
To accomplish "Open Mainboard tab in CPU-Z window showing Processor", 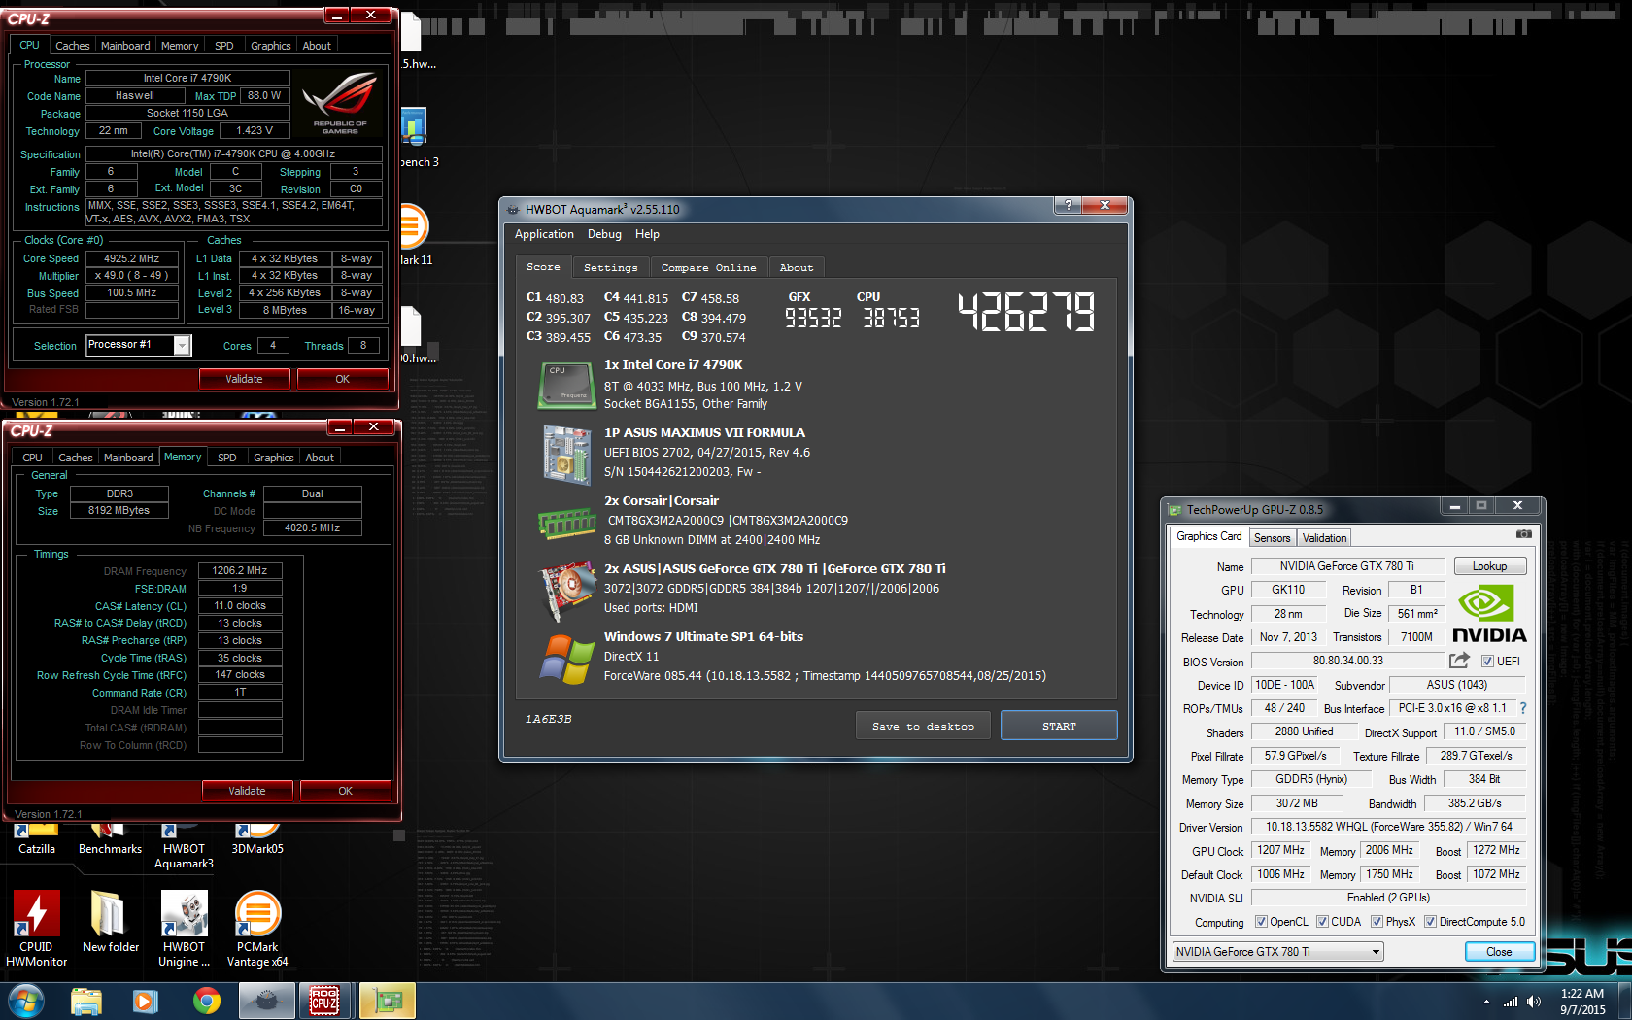I will click(125, 46).
